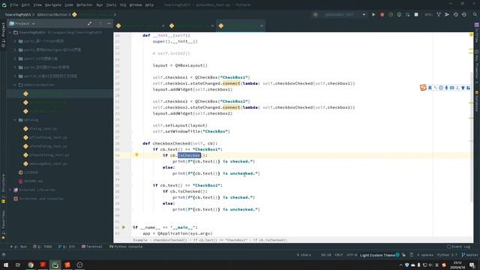Open the Tools menu

pyautogui.click(x=111, y=5)
